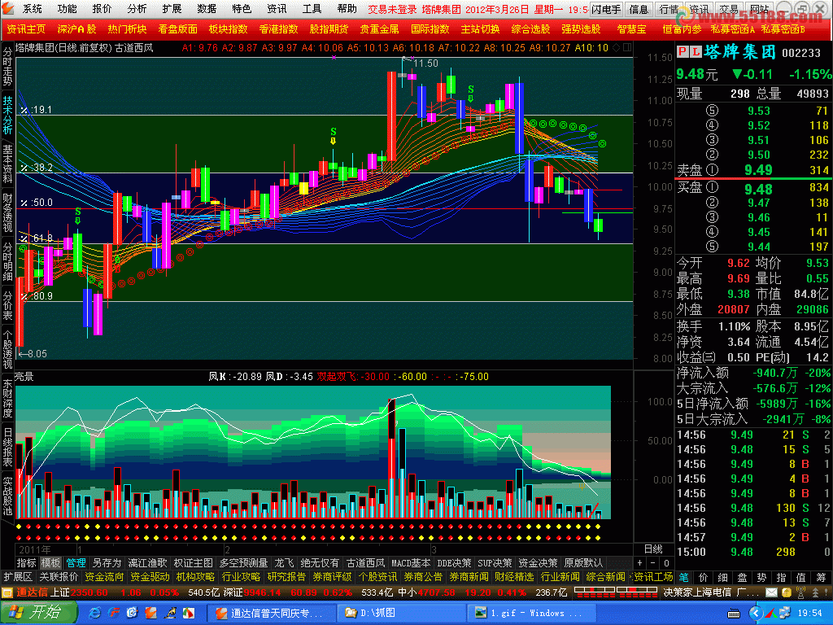Select the DDE决策 template

[454, 563]
